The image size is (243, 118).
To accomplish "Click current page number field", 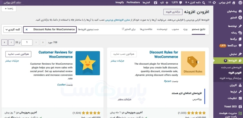I will point(27,42).
